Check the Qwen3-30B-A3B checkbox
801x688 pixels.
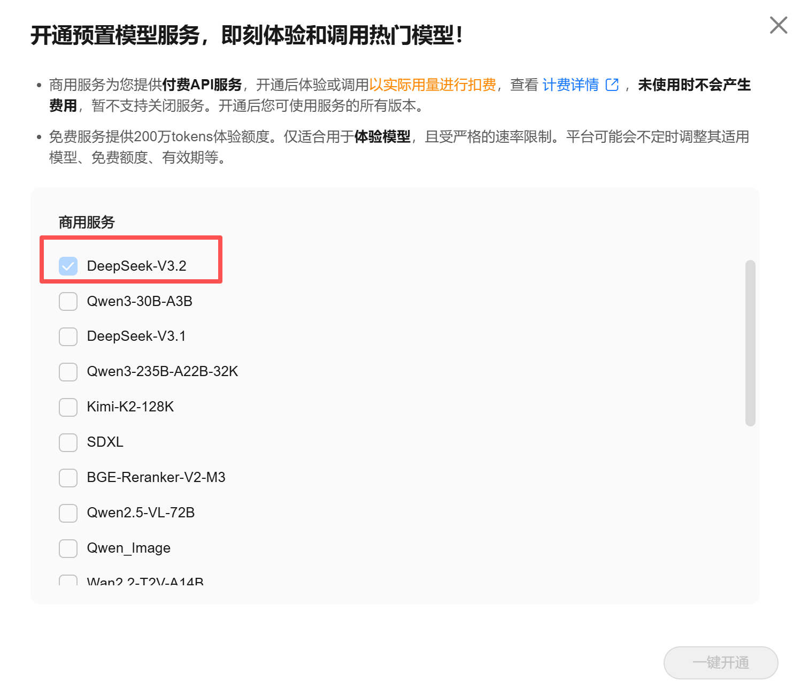pyautogui.click(x=68, y=301)
